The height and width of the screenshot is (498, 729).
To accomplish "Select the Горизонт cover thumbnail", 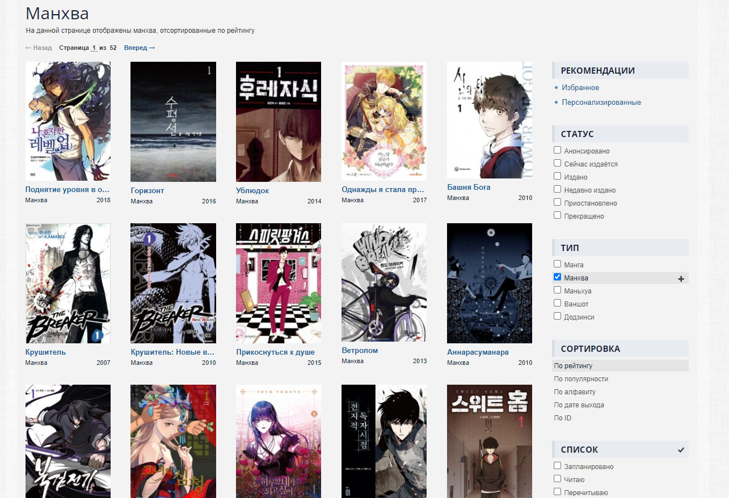I will click(x=173, y=122).
